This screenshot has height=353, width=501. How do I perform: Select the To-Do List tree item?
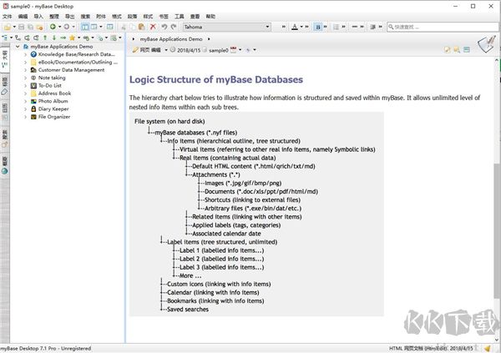tap(50, 86)
